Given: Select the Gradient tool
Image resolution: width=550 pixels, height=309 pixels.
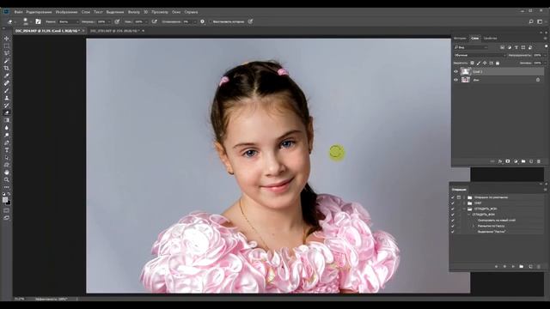Looking at the screenshot, I should point(6,120).
